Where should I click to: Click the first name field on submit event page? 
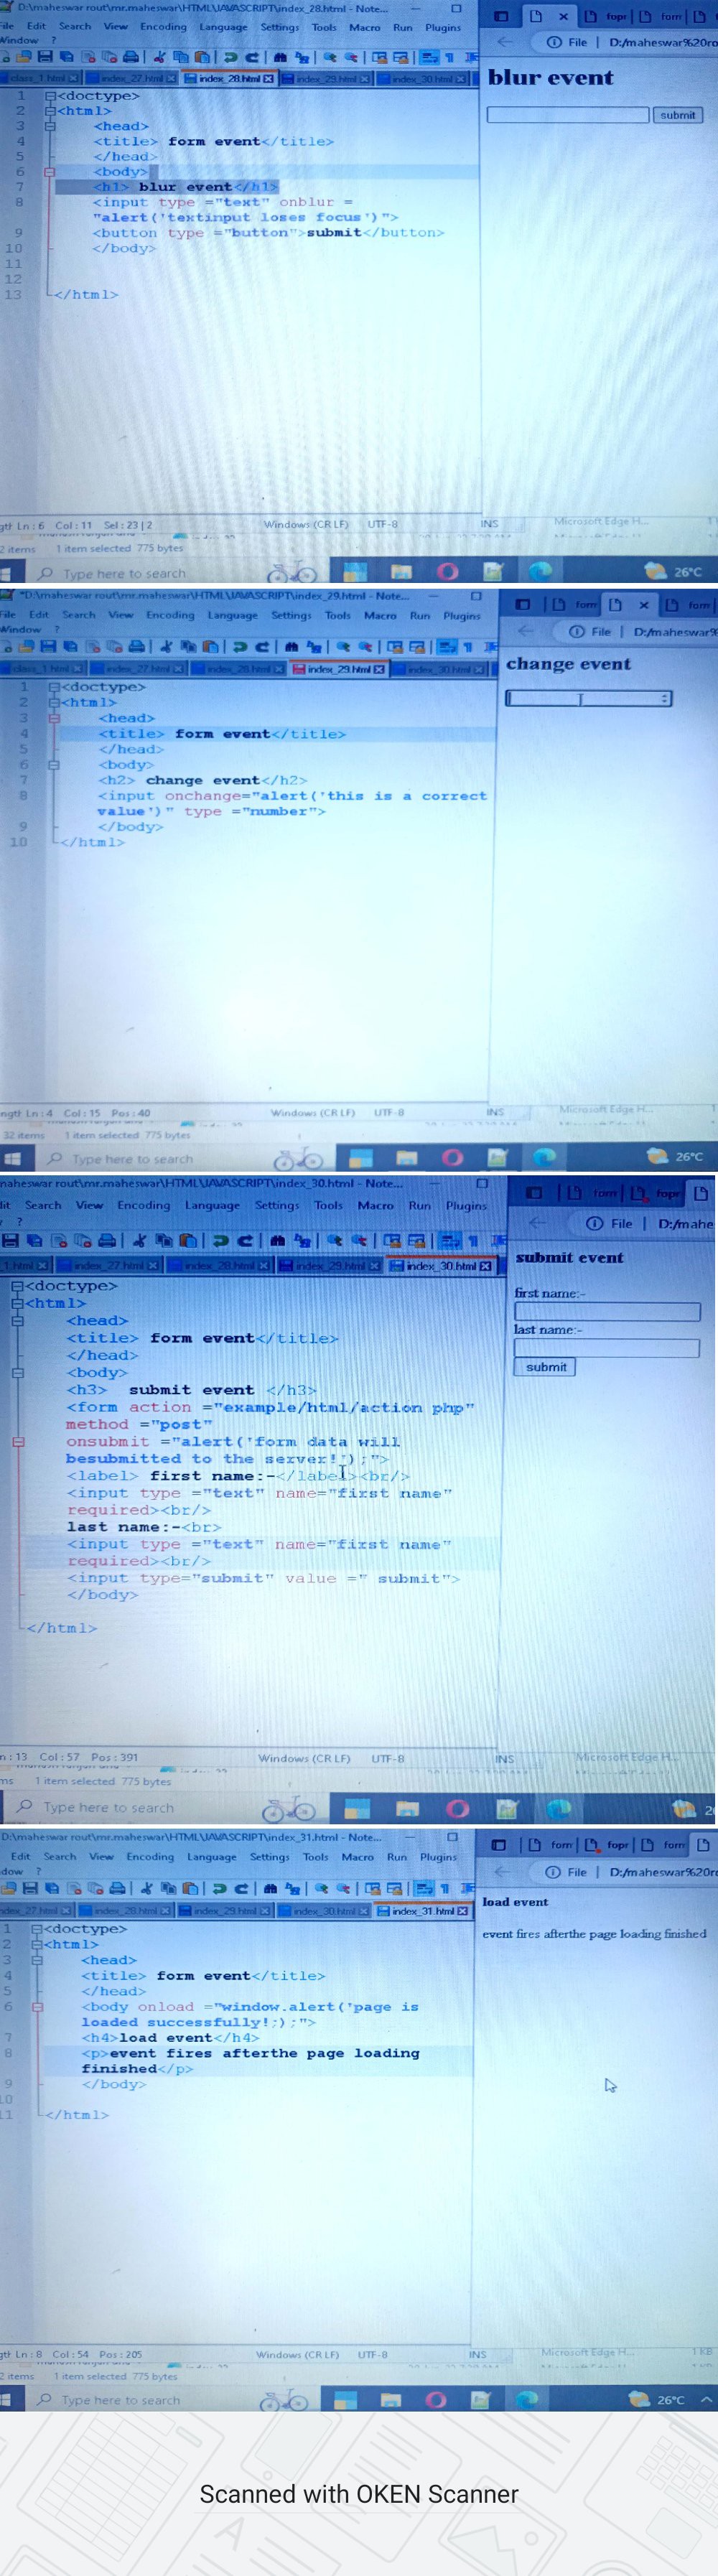point(606,1311)
